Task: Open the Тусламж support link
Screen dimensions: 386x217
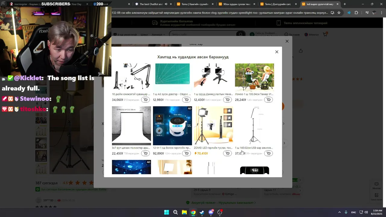Action: coord(292,34)
